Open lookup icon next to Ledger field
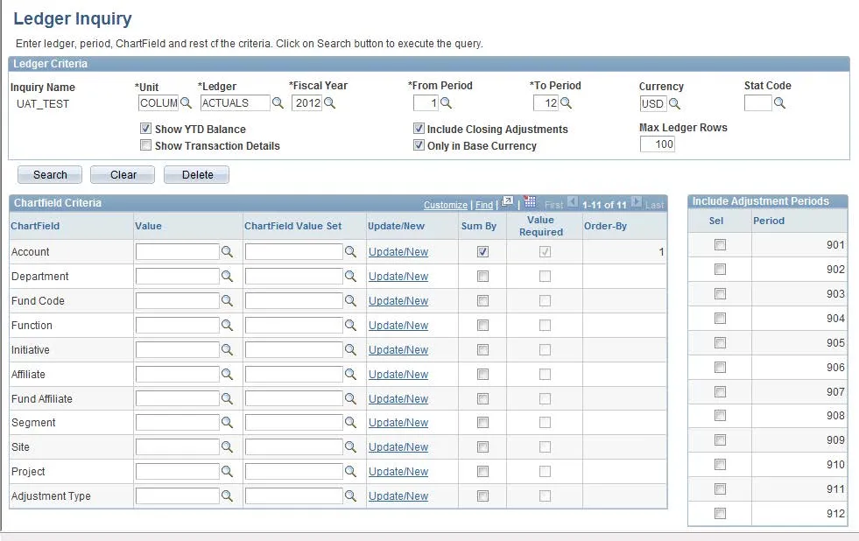 click(278, 103)
